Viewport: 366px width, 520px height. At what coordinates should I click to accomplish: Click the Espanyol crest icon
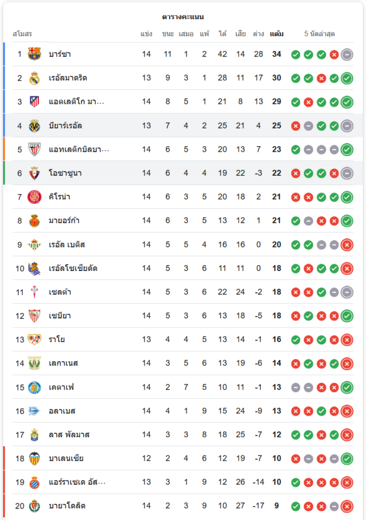tap(34, 482)
